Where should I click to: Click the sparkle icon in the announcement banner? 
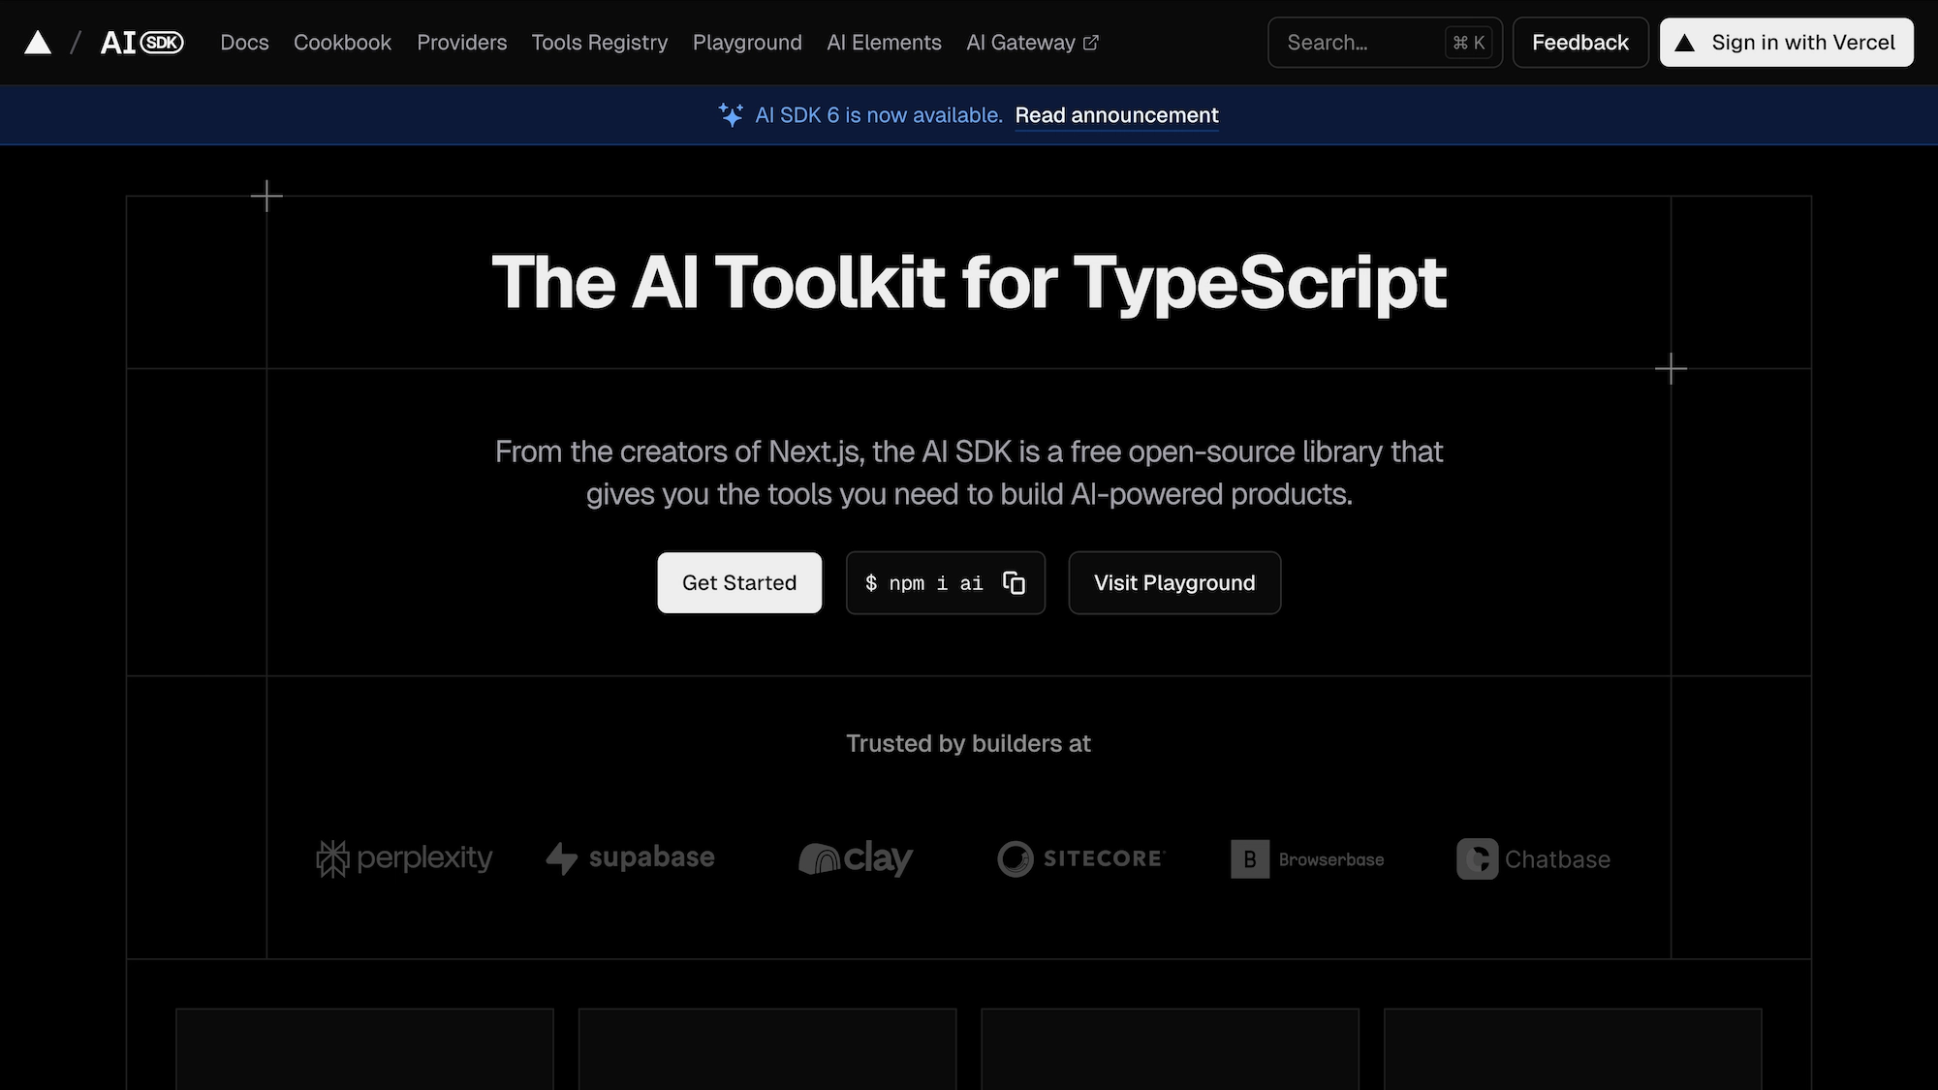[730, 113]
